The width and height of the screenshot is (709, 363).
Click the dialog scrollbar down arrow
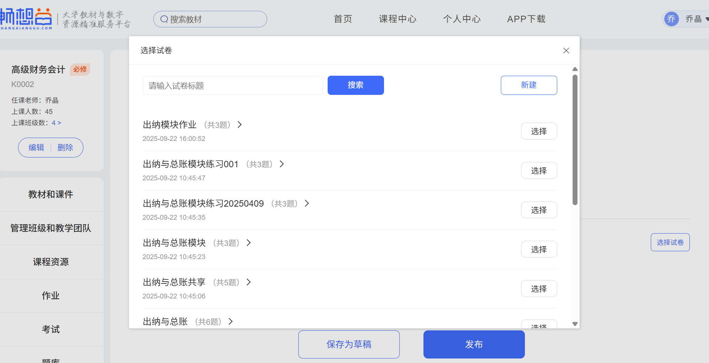(x=575, y=324)
